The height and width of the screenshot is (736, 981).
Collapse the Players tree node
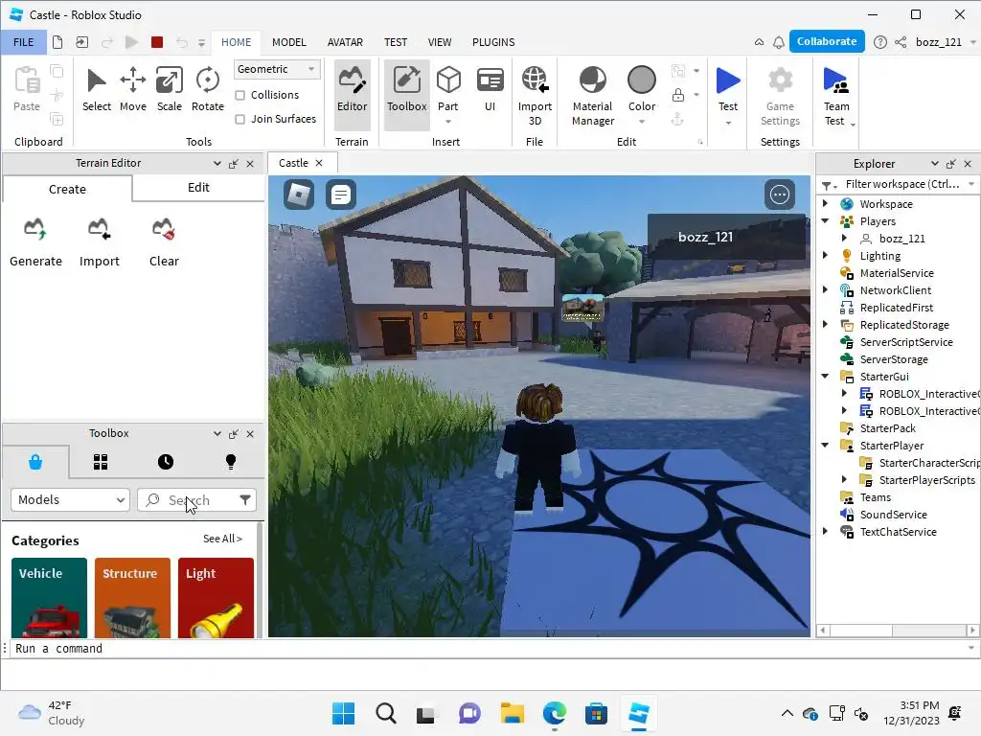pos(825,221)
